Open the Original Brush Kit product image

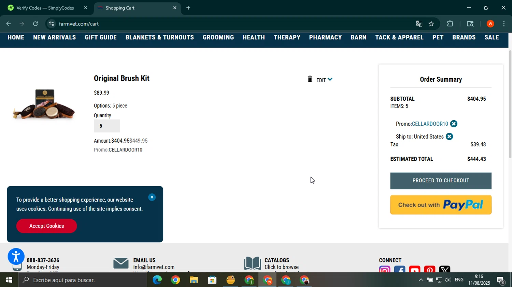coord(44,104)
